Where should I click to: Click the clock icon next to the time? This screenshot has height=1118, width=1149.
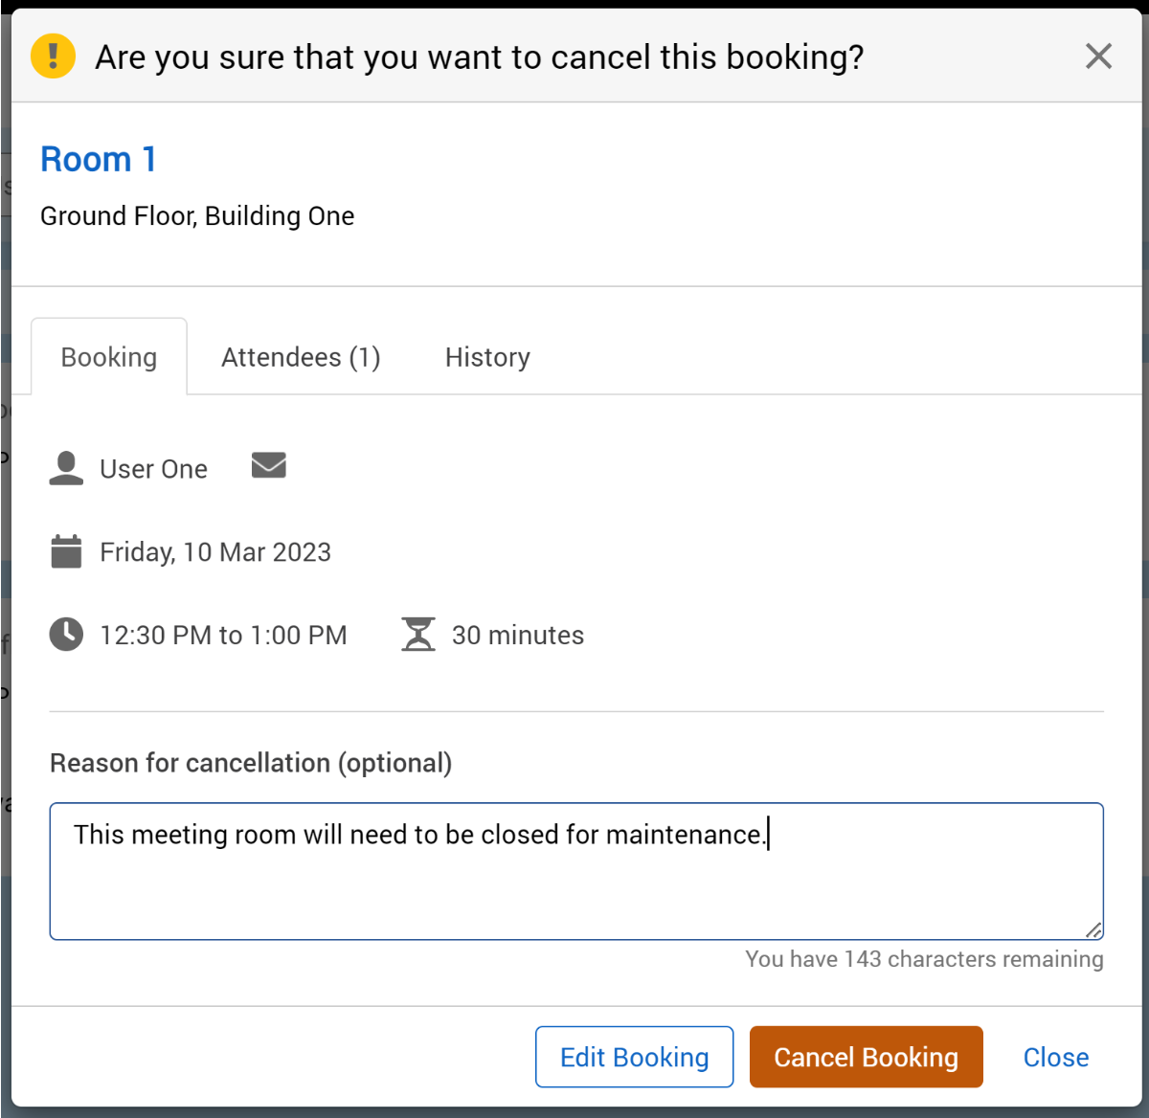66,635
